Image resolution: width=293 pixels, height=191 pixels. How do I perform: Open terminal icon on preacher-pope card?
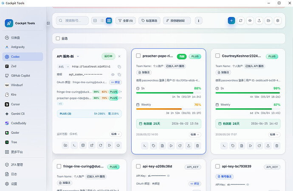(145, 146)
